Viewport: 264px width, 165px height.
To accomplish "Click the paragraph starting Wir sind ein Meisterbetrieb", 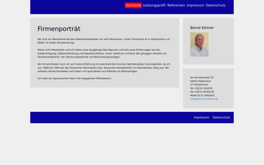I will [x=104, y=41].
